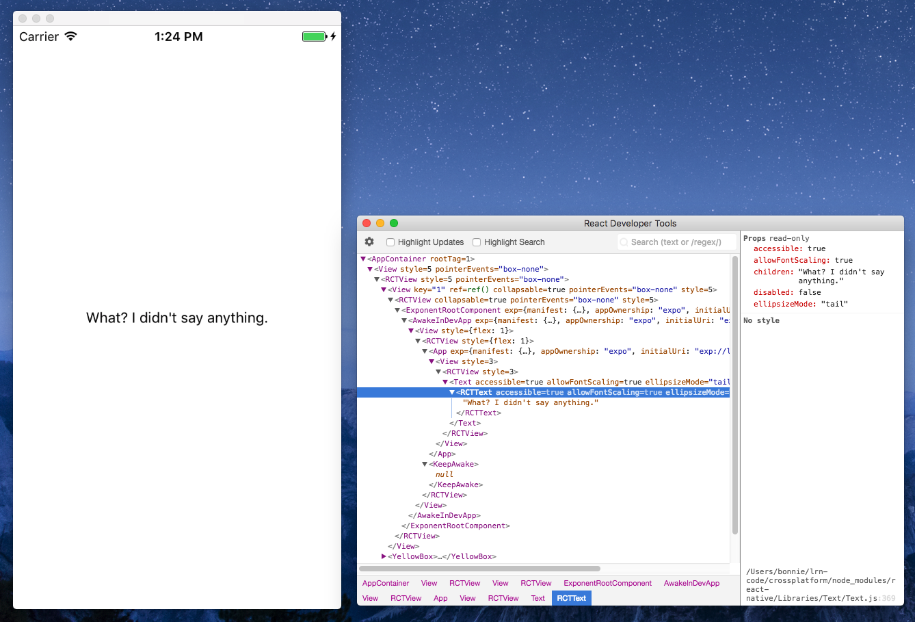Select AwakeInDevApp in the breadcrumb bar

tap(691, 583)
